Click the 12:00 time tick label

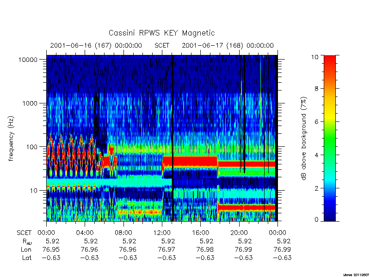pyautogui.click(x=162, y=233)
